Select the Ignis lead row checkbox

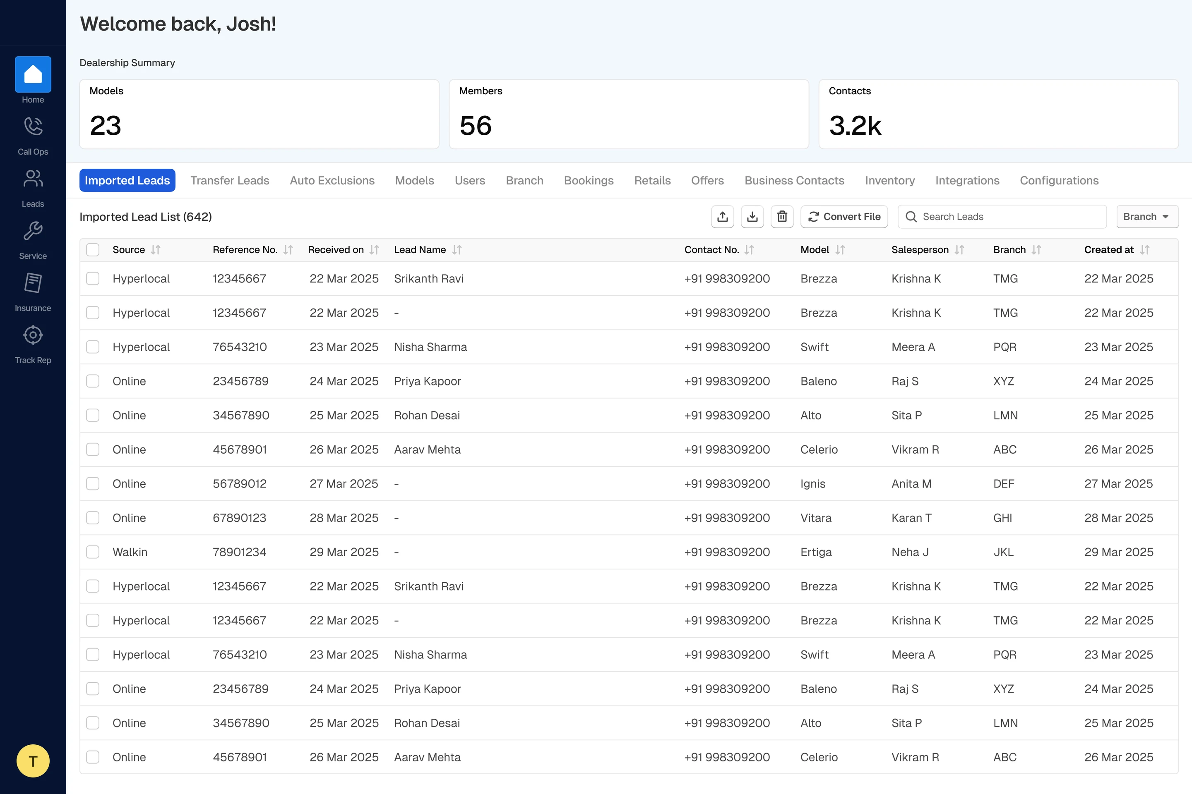[x=93, y=483]
